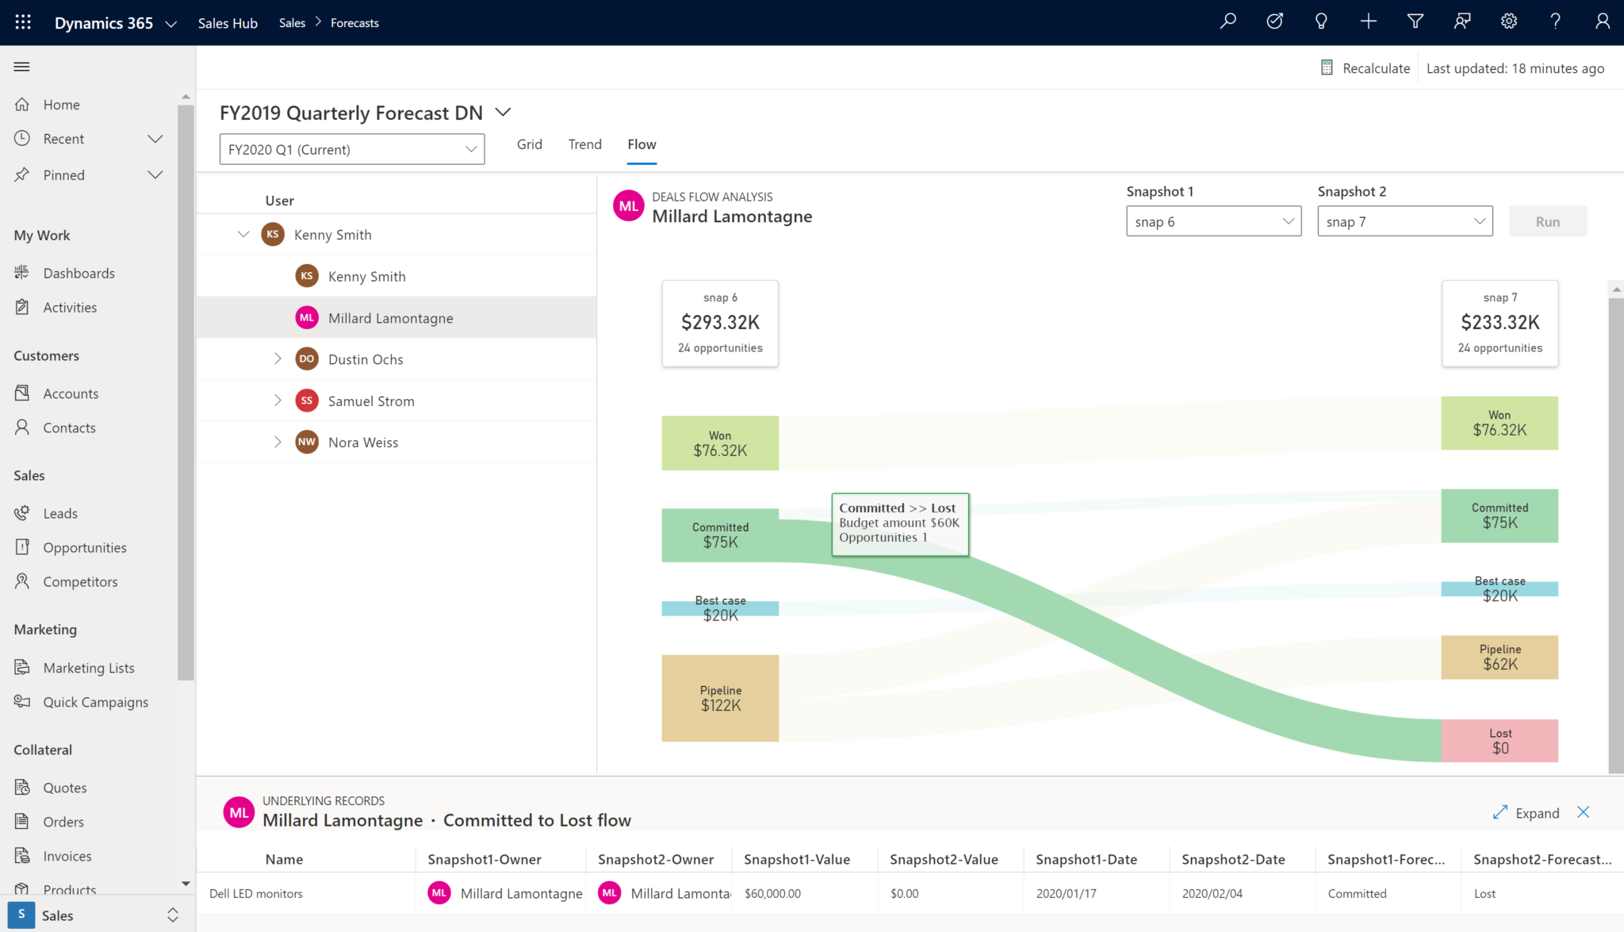This screenshot has width=1624, height=932.
Task: Open the Settings gear
Action: (1508, 21)
